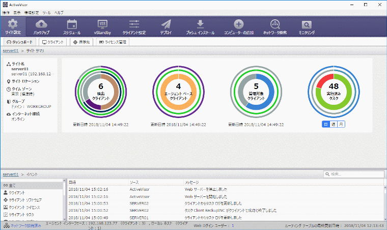
Task: Open クライアント設定 sliders tool
Action: click(134, 26)
